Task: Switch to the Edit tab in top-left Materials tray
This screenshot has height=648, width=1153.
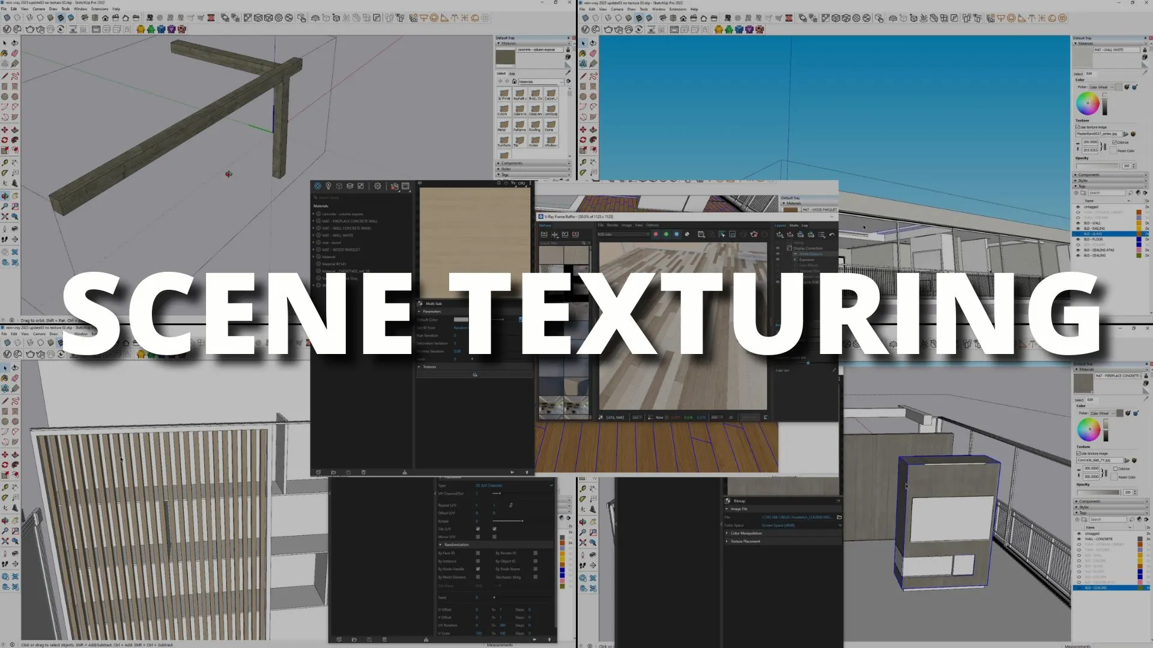Action: click(512, 74)
